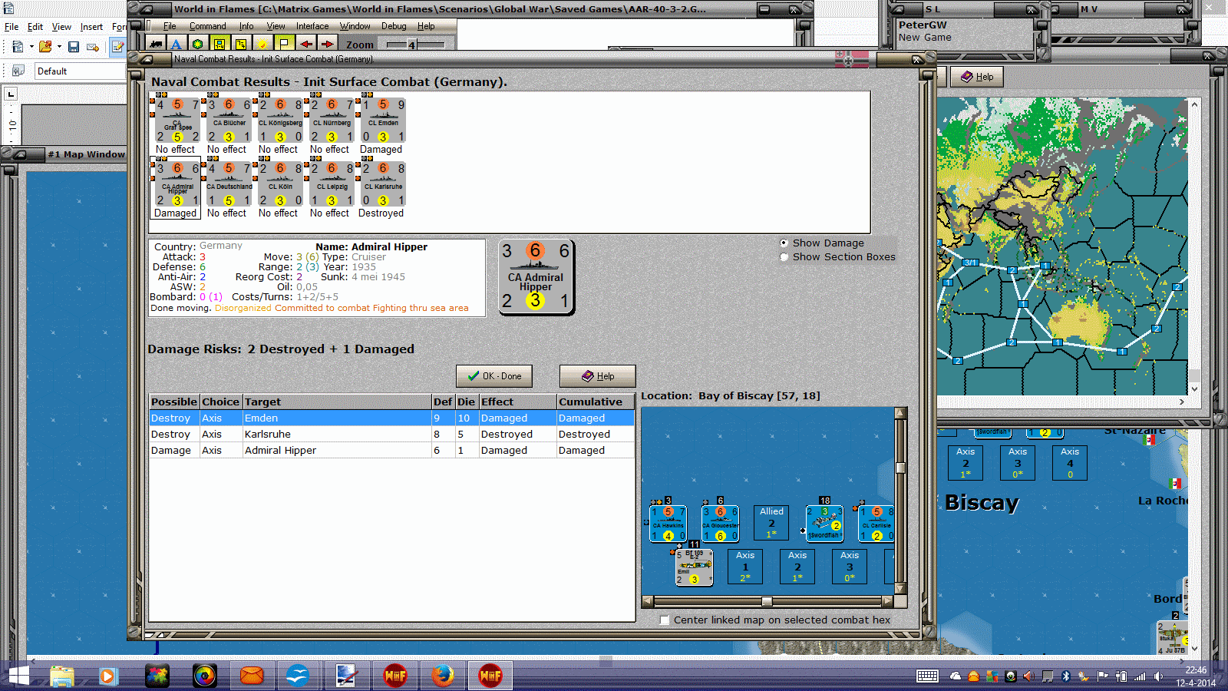
Task: Open the new document dropdown arrow
Action: coord(31,47)
